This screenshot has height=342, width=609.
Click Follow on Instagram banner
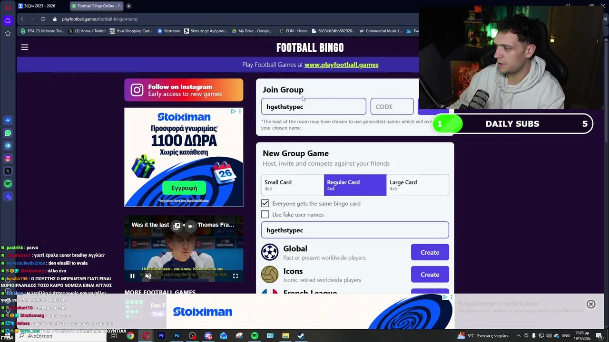pos(184,90)
